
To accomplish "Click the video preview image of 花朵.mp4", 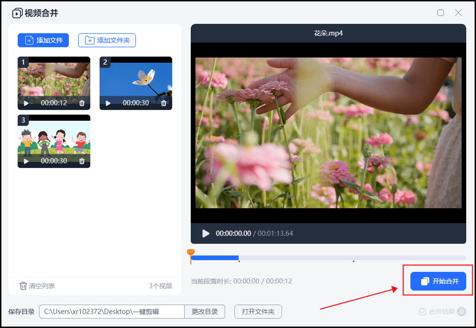I will pyautogui.click(x=328, y=133).
